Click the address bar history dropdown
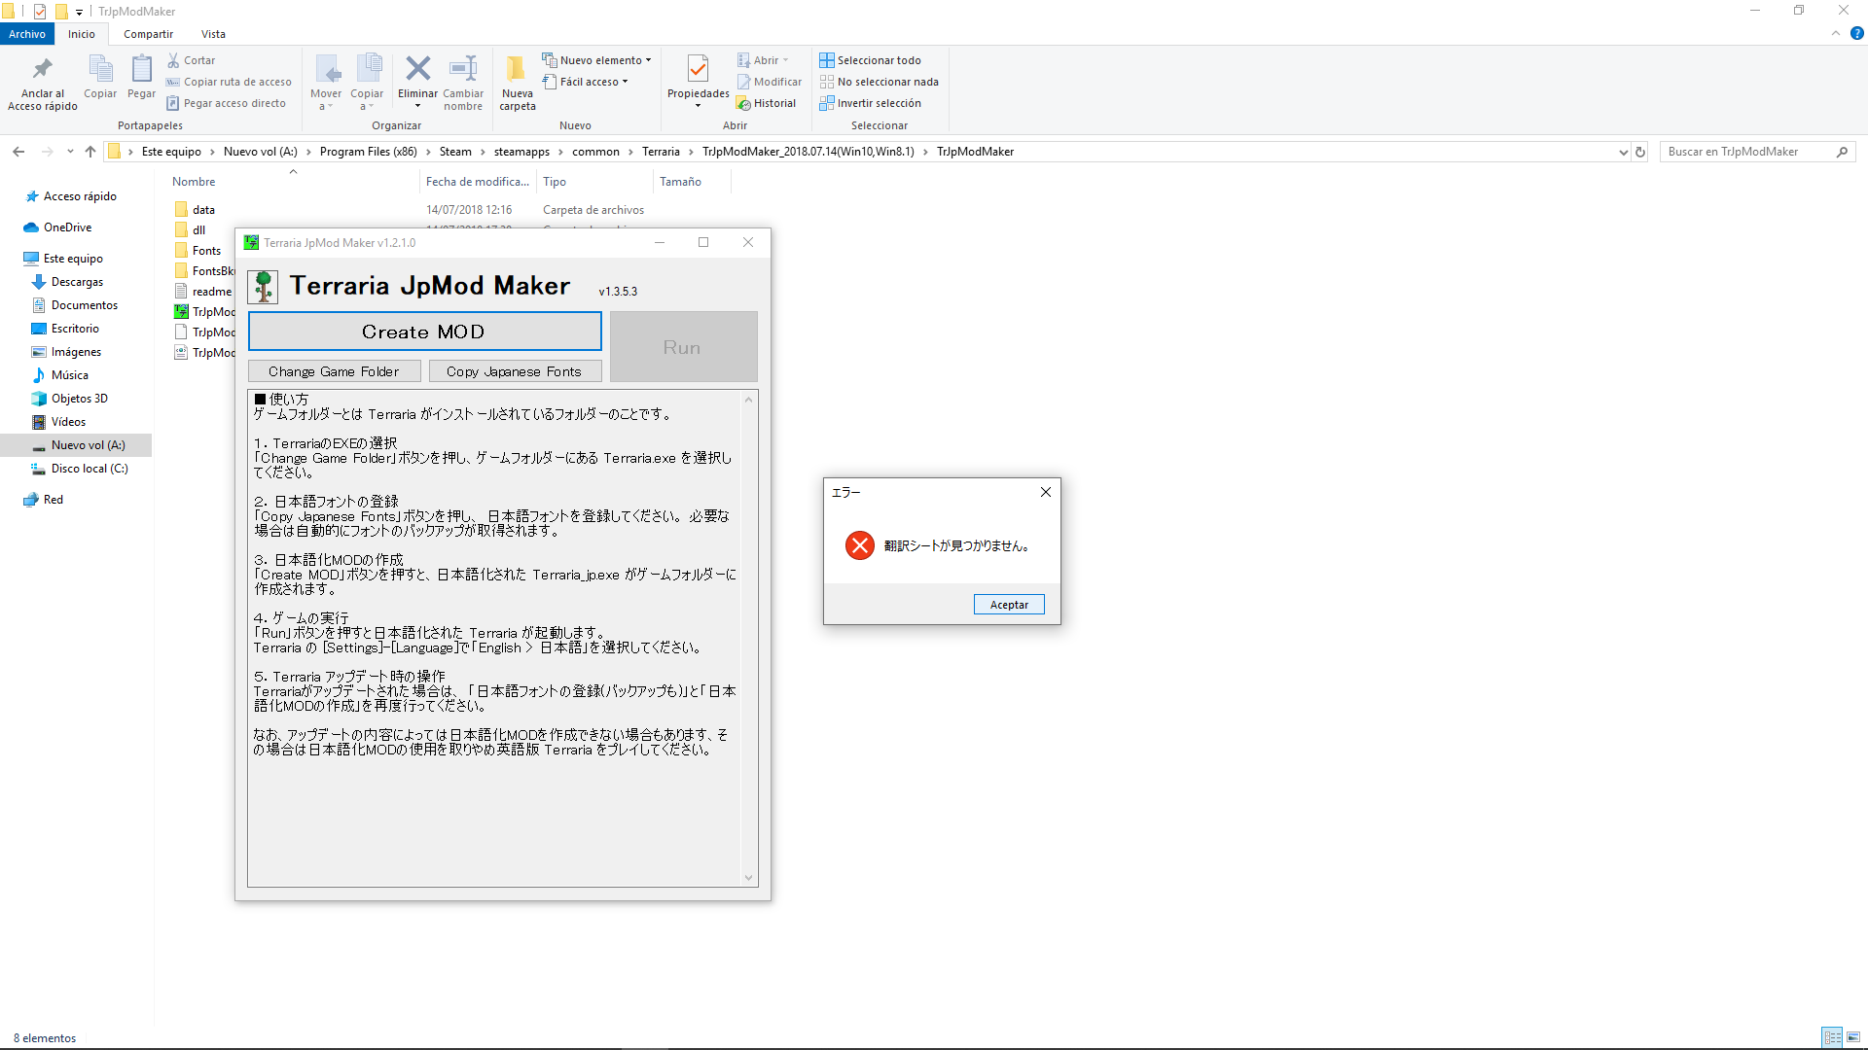Screen dimensions: 1868x1050 point(1623,152)
